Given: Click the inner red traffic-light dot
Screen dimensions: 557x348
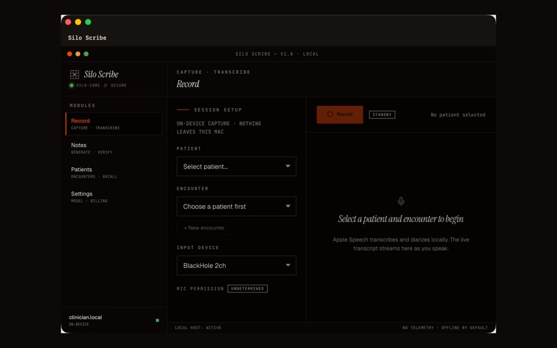Looking at the screenshot, I should pos(70,54).
